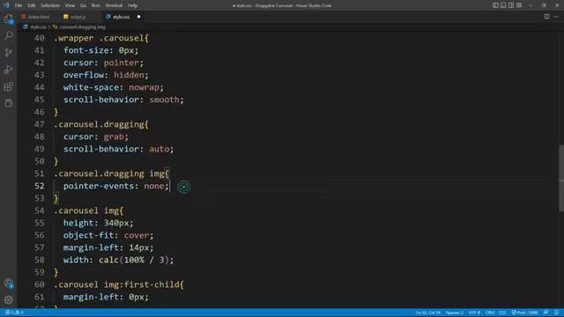564x317 pixels.
Task: Split the editor right
Action: tap(546, 17)
